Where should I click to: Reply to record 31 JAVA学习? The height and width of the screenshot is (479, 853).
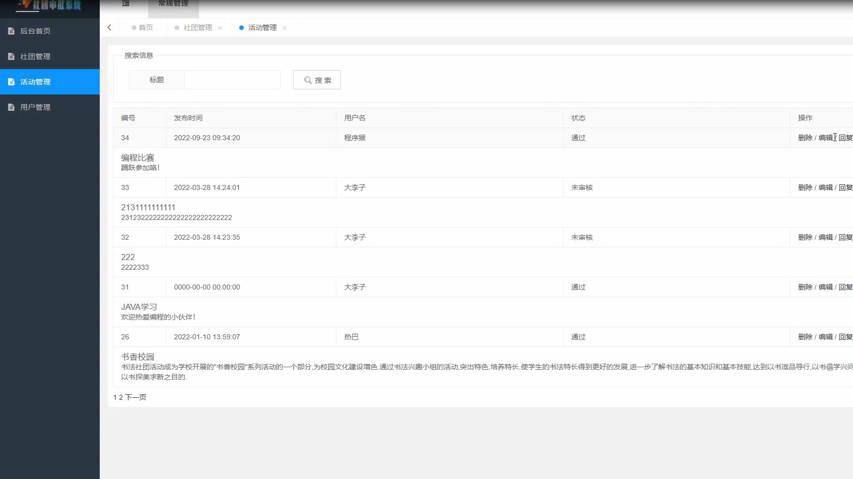click(845, 287)
